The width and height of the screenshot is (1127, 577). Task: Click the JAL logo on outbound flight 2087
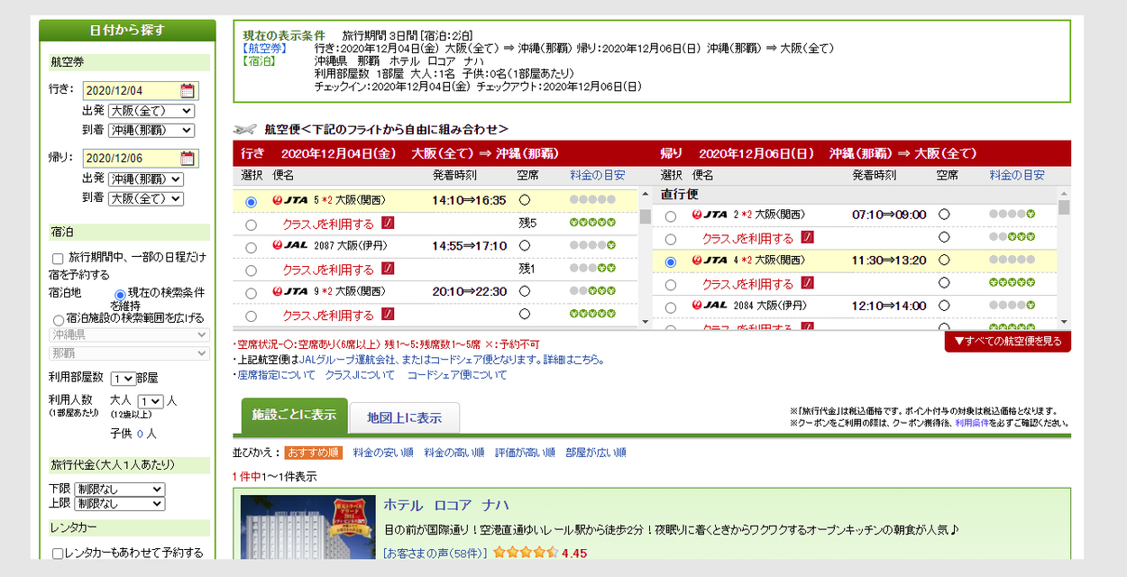coord(290,245)
